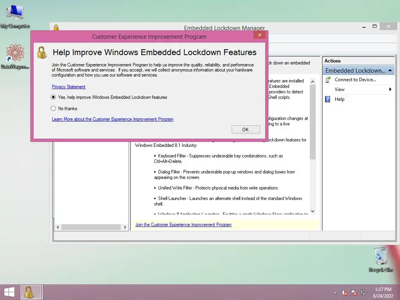Click the Lockdown Manager taskbar icon
The height and width of the screenshot is (300, 400).
[30, 292]
